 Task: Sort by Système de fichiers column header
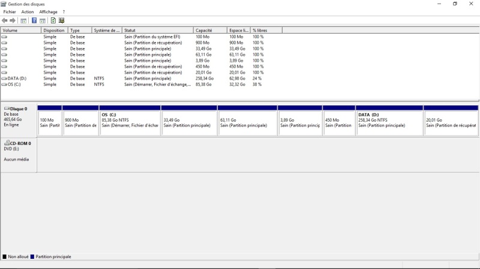point(107,31)
